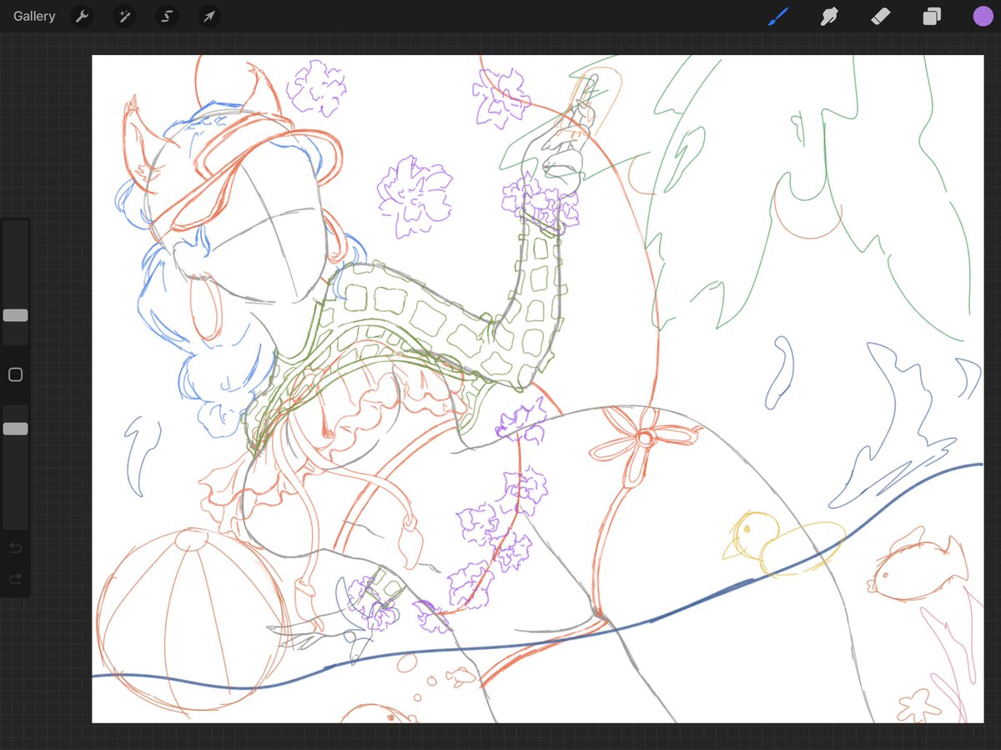The width and height of the screenshot is (1001, 750).
Task: Click the brush opacity slider handle
Action: pos(15,428)
